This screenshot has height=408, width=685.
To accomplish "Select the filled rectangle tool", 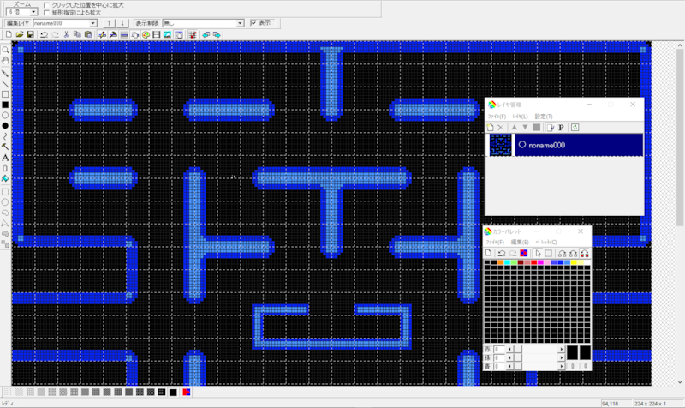I will pyautogui.click(x=5, y=105).
